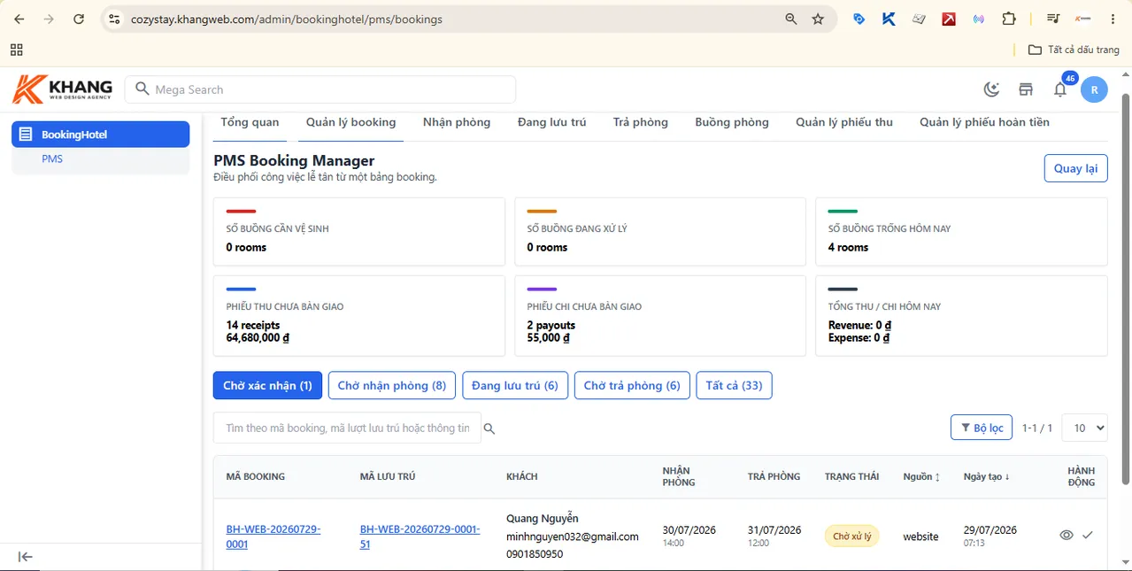The image size is (1132, 571).
Task: Focus the Mega Search field
Action: click(320, 89)
